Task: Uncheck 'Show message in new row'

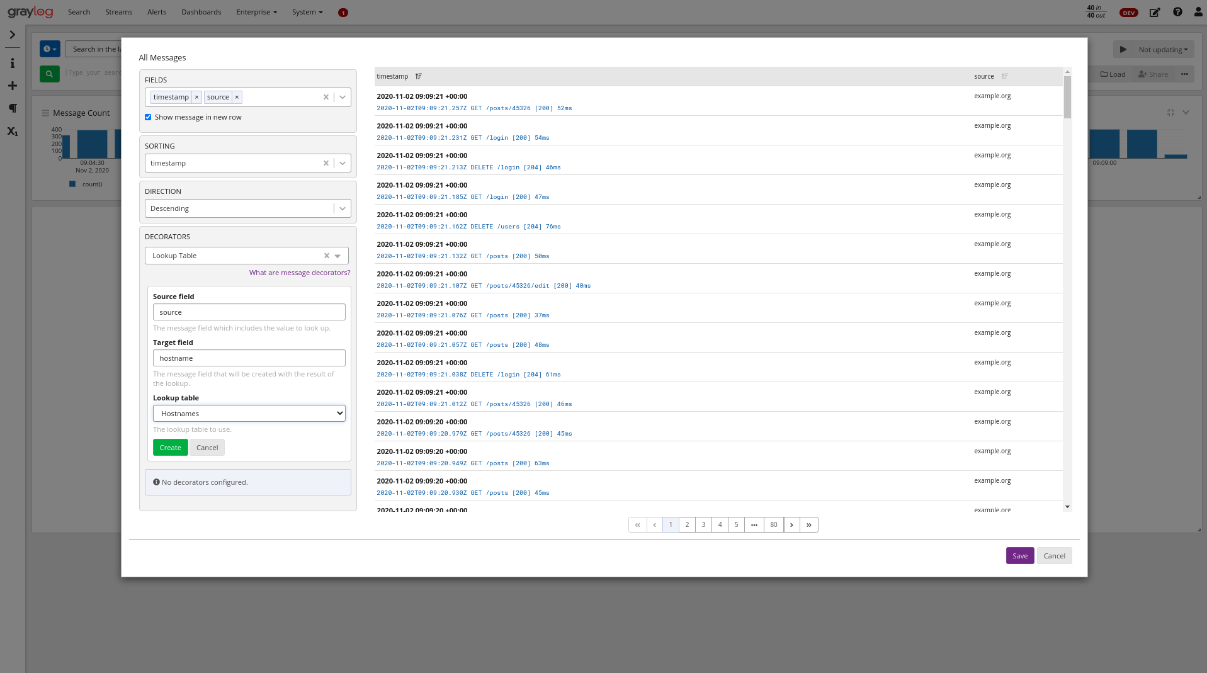Action: coord(148,117)
